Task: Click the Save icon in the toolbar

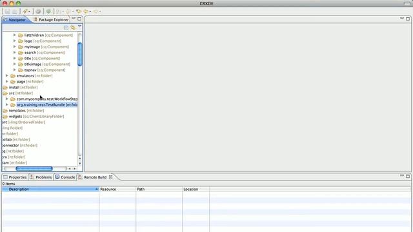Action: 8,12
